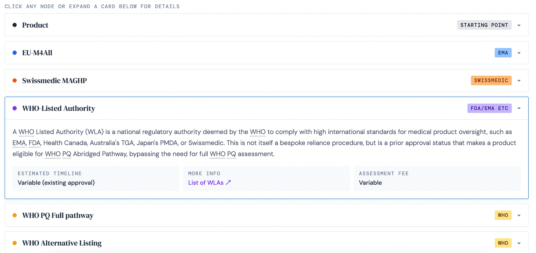
Task: Expand the Product card chevron
Action: point(519,25)
